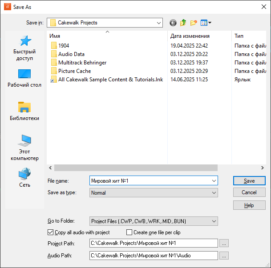Viewport: 271px width, 268px height.
Task: Toggle Copy all audio with project checkbox
Action: click(50, 232)
